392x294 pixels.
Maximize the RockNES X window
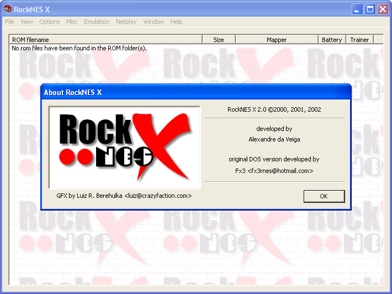(x=370, y=9)
